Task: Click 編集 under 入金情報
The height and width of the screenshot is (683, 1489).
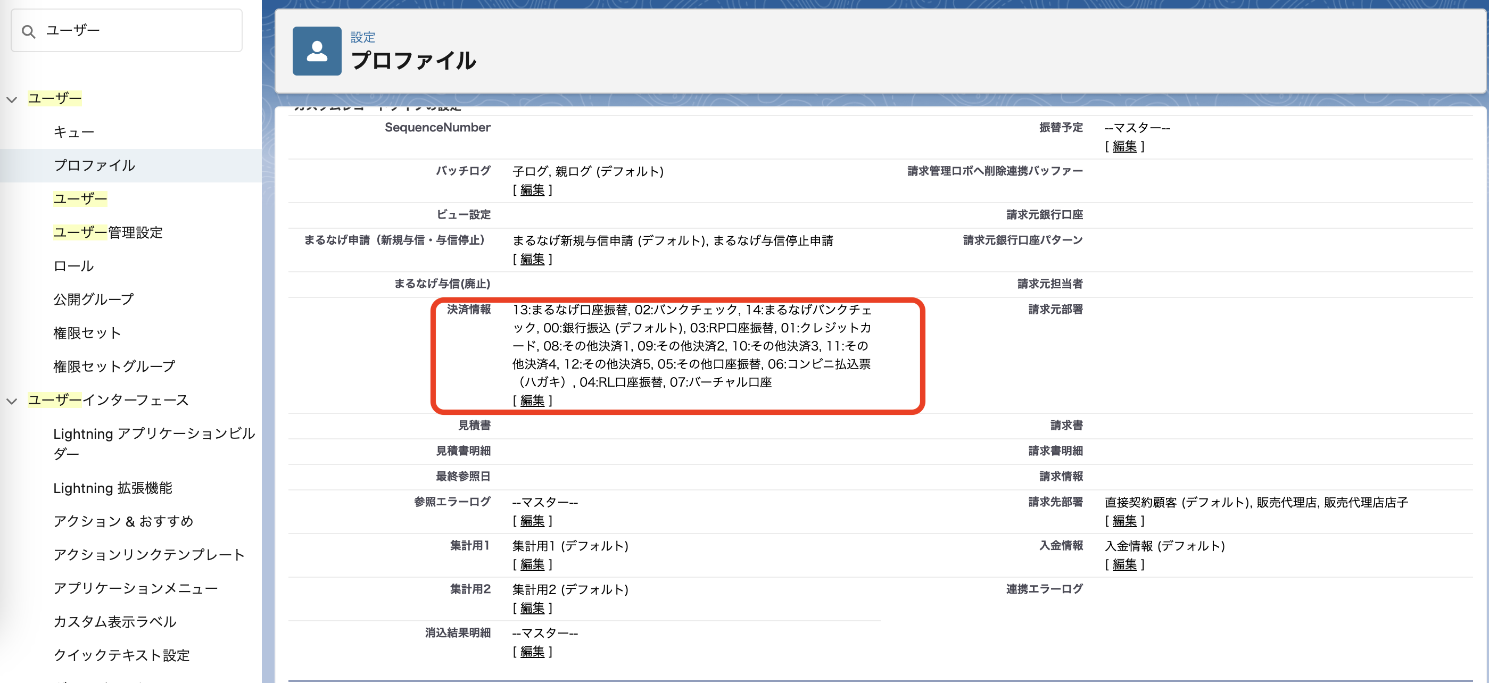Action: (x=1124, y=565)
